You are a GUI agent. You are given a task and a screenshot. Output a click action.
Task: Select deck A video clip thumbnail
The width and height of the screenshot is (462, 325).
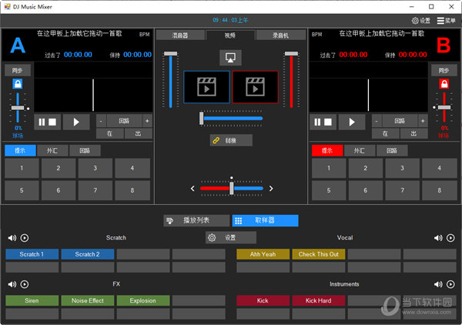(206, 87)
